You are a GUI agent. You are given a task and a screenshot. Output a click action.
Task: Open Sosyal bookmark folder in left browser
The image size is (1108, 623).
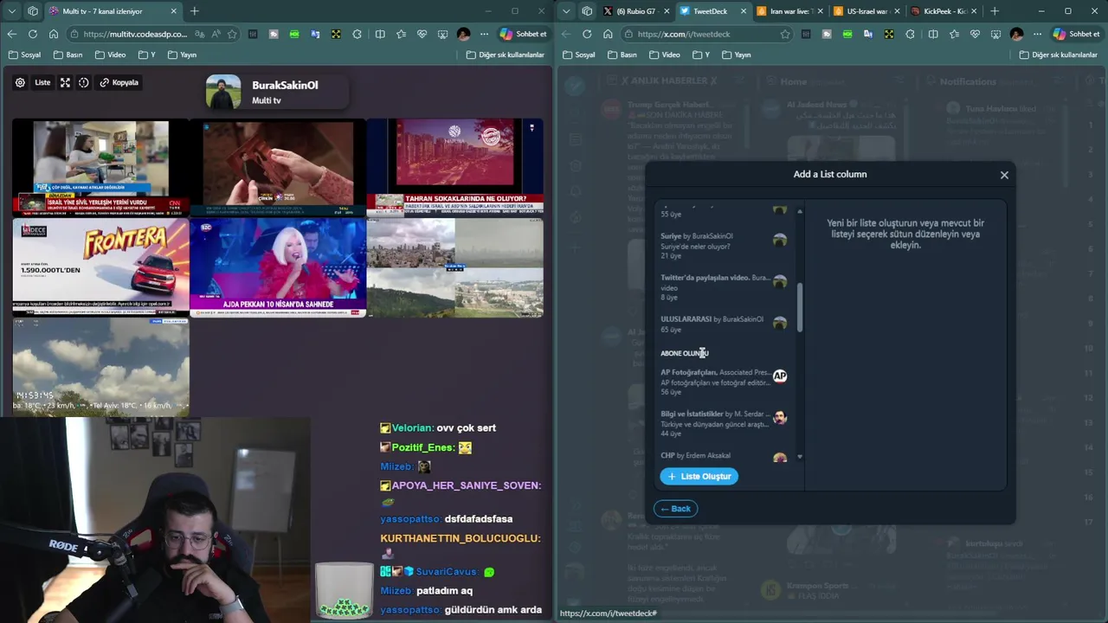click(x=25, y=55)
